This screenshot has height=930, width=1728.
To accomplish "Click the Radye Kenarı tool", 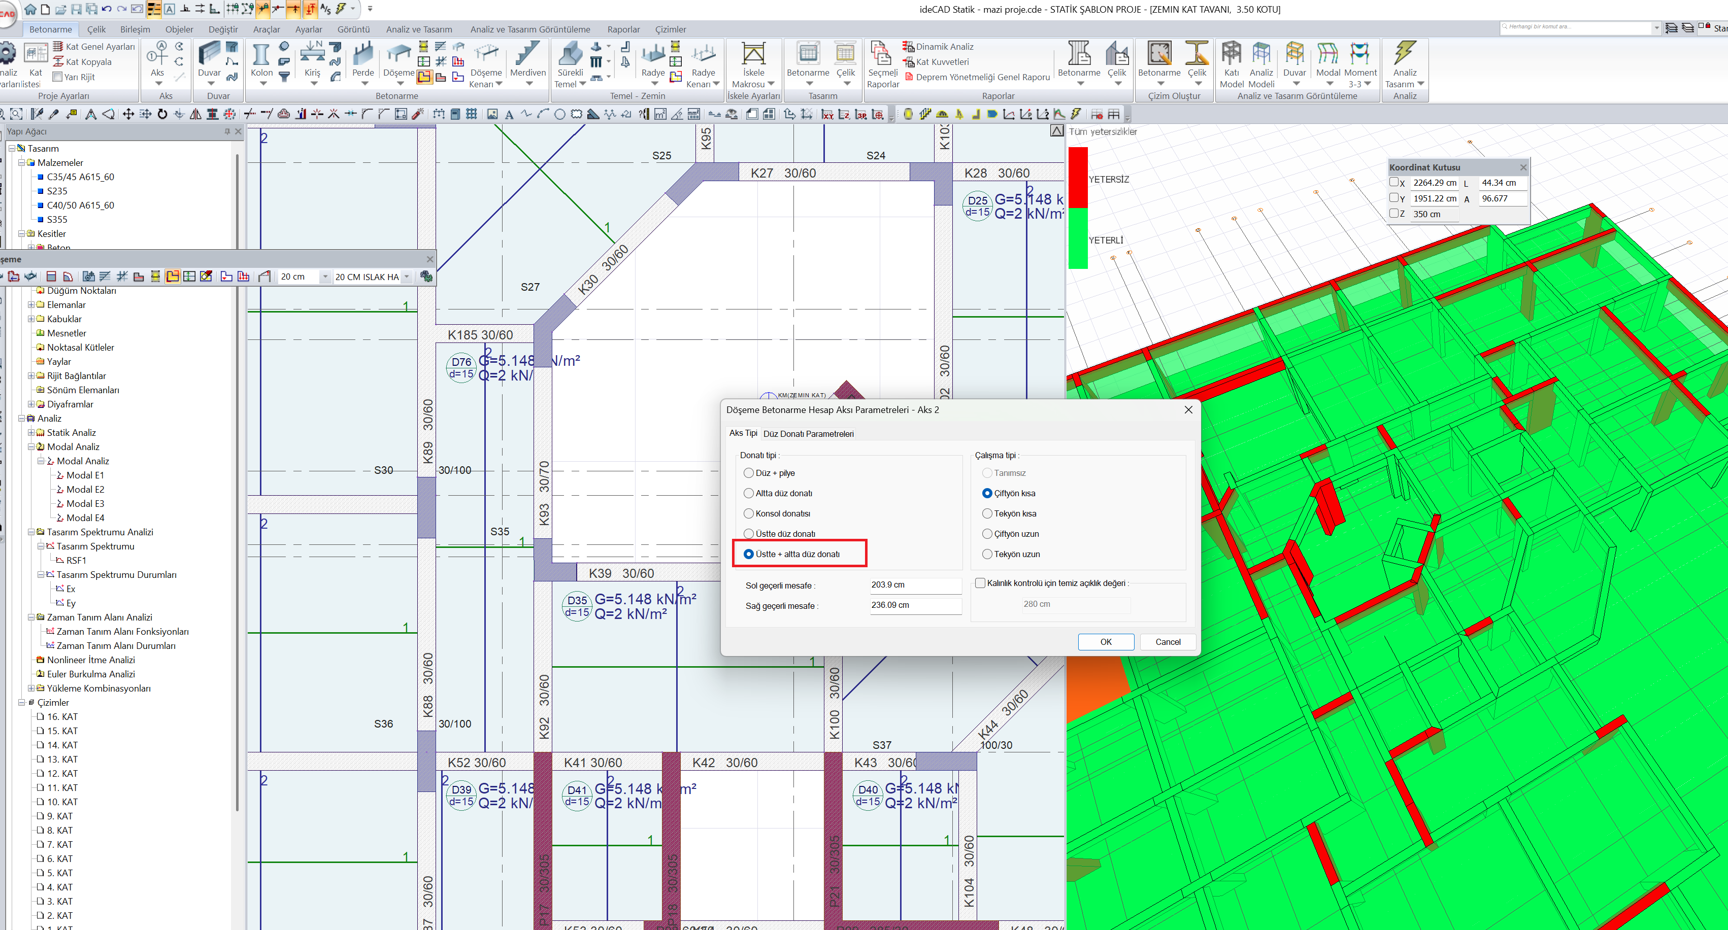I will tap(703, 64).
